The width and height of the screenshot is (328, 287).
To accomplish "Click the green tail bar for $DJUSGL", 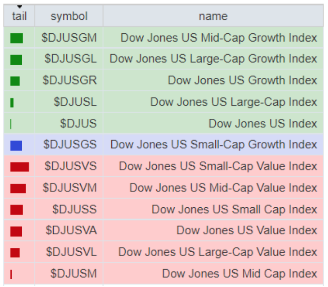I will (x=16, y=59).
